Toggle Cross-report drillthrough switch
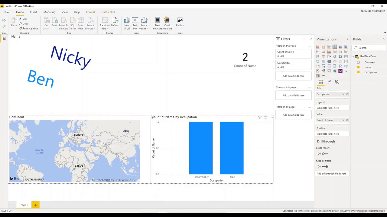387x217 pixels. (x=325, y=154)
